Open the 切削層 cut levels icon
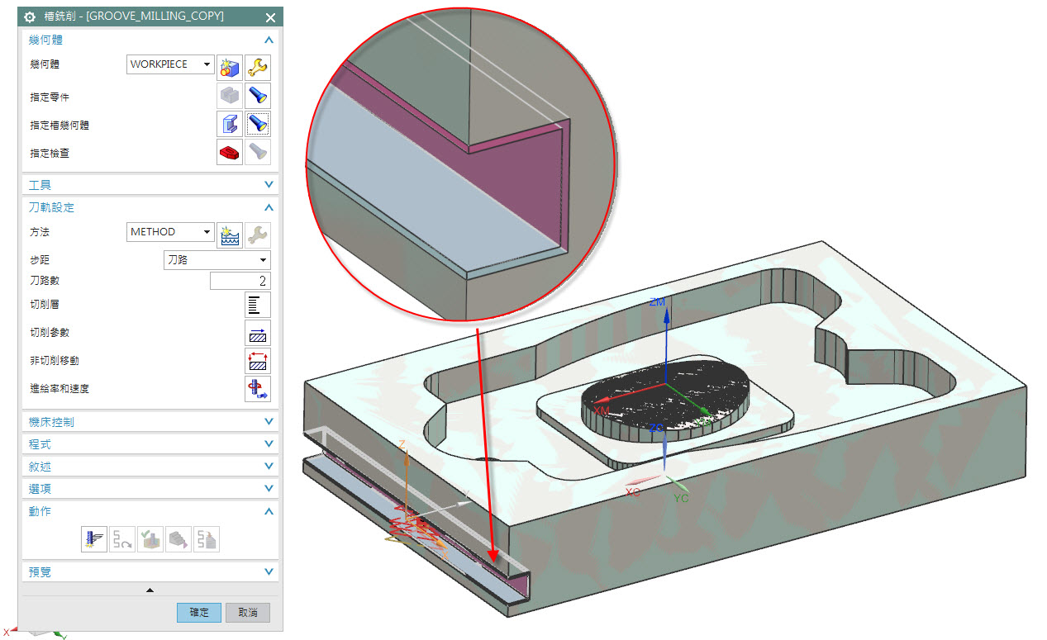Viewport: 1047px width, 640px height. [258, 305]
